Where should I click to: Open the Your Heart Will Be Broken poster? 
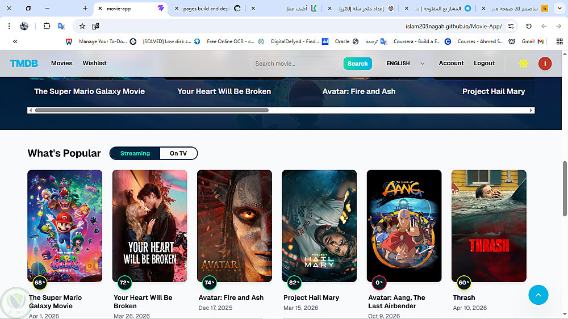(x=149, y=226)
